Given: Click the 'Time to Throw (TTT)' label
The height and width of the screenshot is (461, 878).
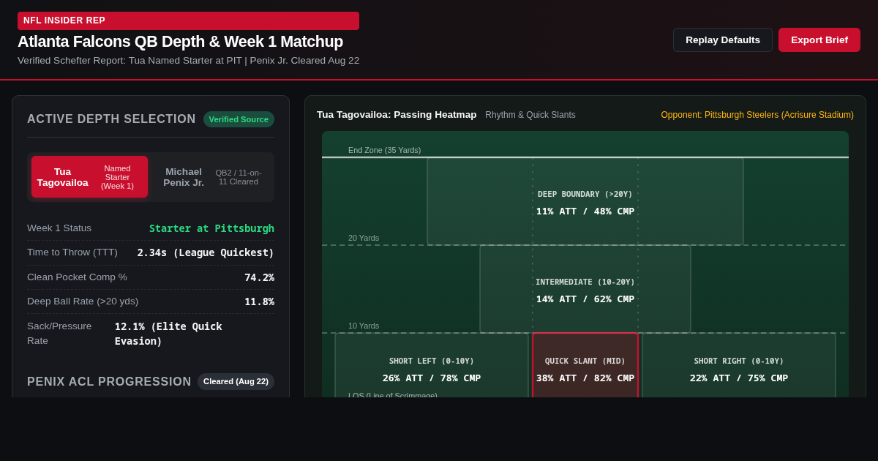Looking at the screenshot, I should click(x=72, y=252).
